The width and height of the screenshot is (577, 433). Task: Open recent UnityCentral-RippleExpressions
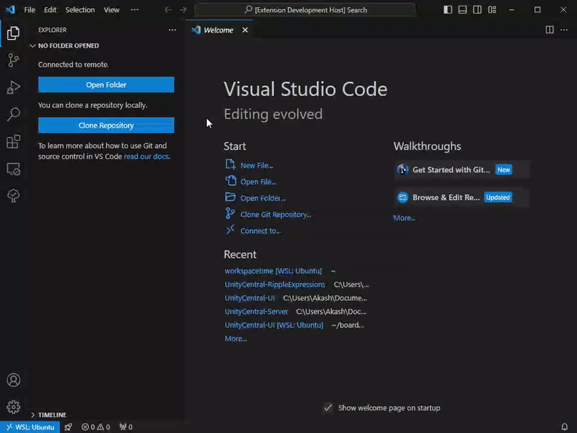(x=275, y=284)
